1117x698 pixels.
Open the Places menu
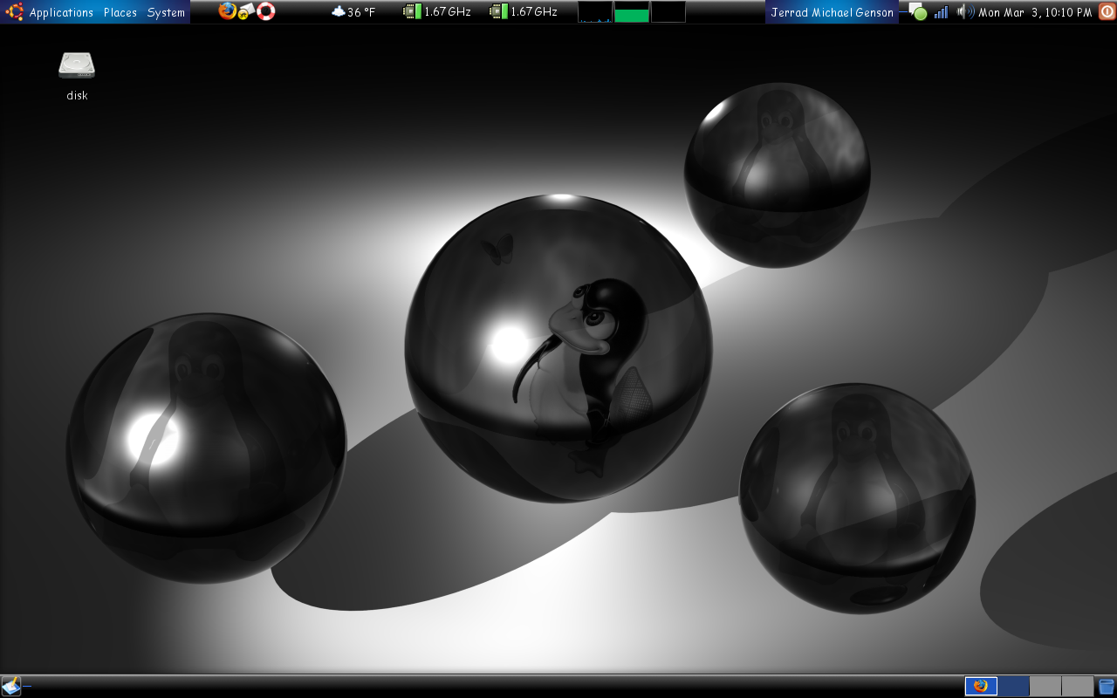(x=120, y=12)
